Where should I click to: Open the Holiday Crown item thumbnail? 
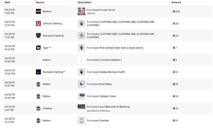[x=81, y=96]
